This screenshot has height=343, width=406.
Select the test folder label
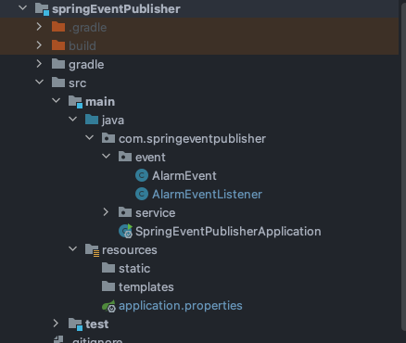pos(96,324)
